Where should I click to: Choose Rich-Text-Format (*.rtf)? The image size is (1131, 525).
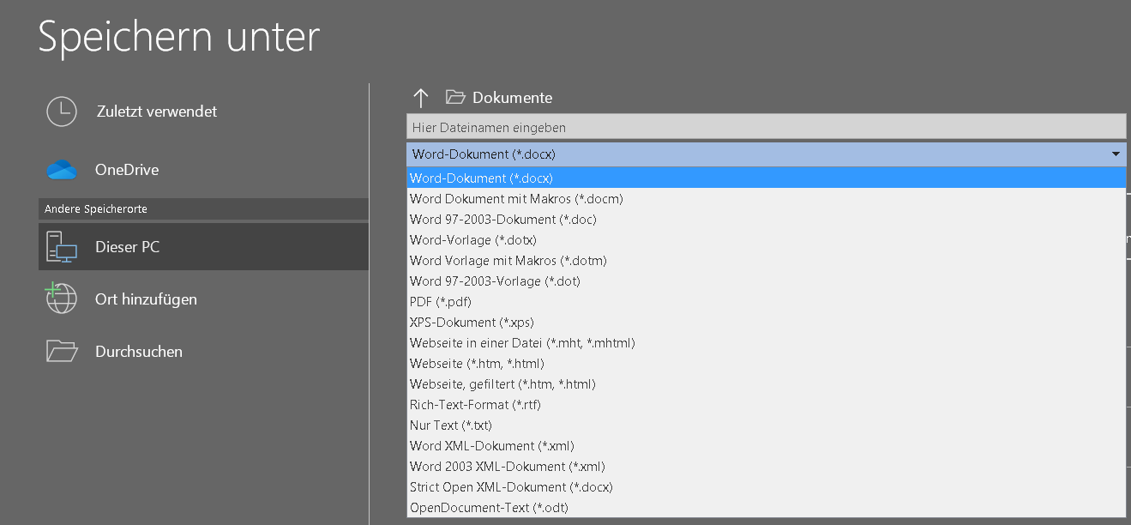click(x=766, y=405)
